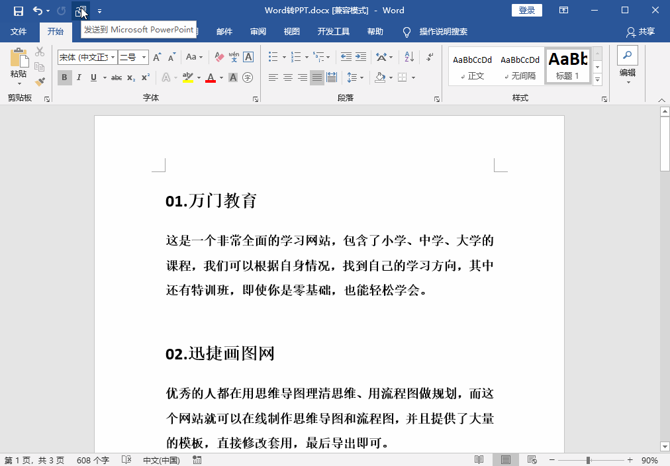Viewport: 670px width, 466px height.
Task: Switch to the 视图 (View) tab
Action: coord(292,32)
